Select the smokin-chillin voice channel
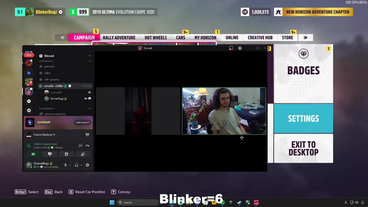368x207 pixels. click(x=65, y=86)
